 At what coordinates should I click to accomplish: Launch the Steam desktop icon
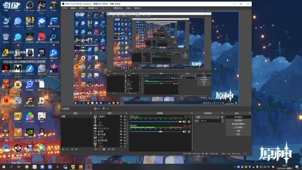pos(18,6)
